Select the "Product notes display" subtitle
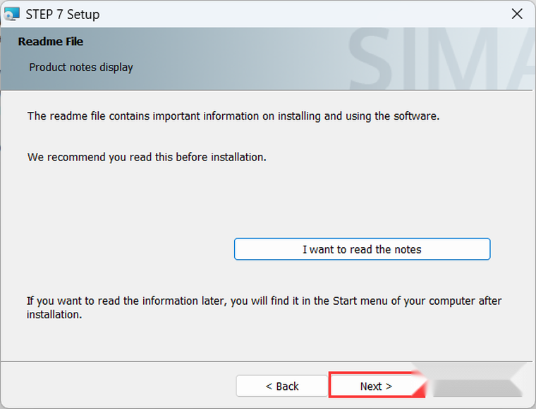This screenshot has width=536, height=409. [x=81, y=68]
